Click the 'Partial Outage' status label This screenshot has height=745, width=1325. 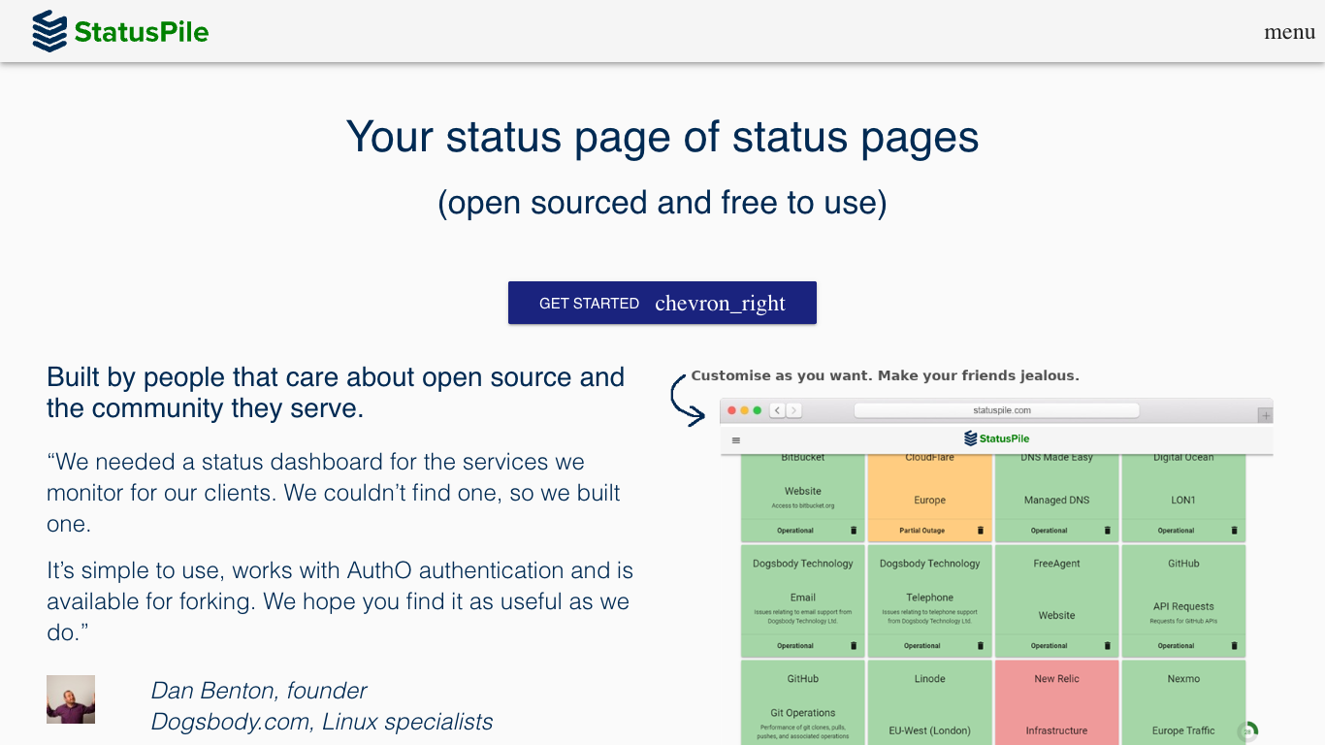[x=921, y=531]
